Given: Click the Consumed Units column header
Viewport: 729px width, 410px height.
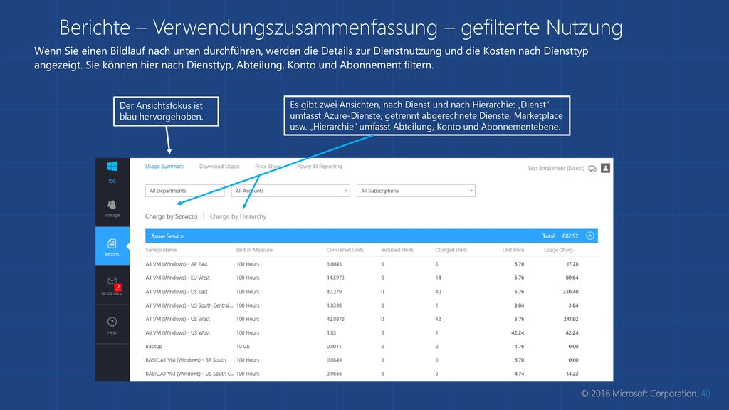Looking at the screenshot, I should coord(345,250).
